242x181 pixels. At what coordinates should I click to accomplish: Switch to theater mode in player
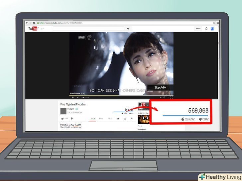pyautogui.click(x=168, y=97)
